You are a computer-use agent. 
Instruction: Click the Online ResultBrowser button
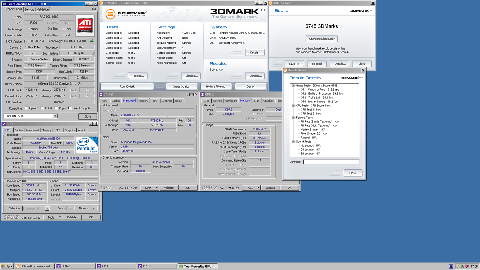pyautogui.click(x=321, y=39)
